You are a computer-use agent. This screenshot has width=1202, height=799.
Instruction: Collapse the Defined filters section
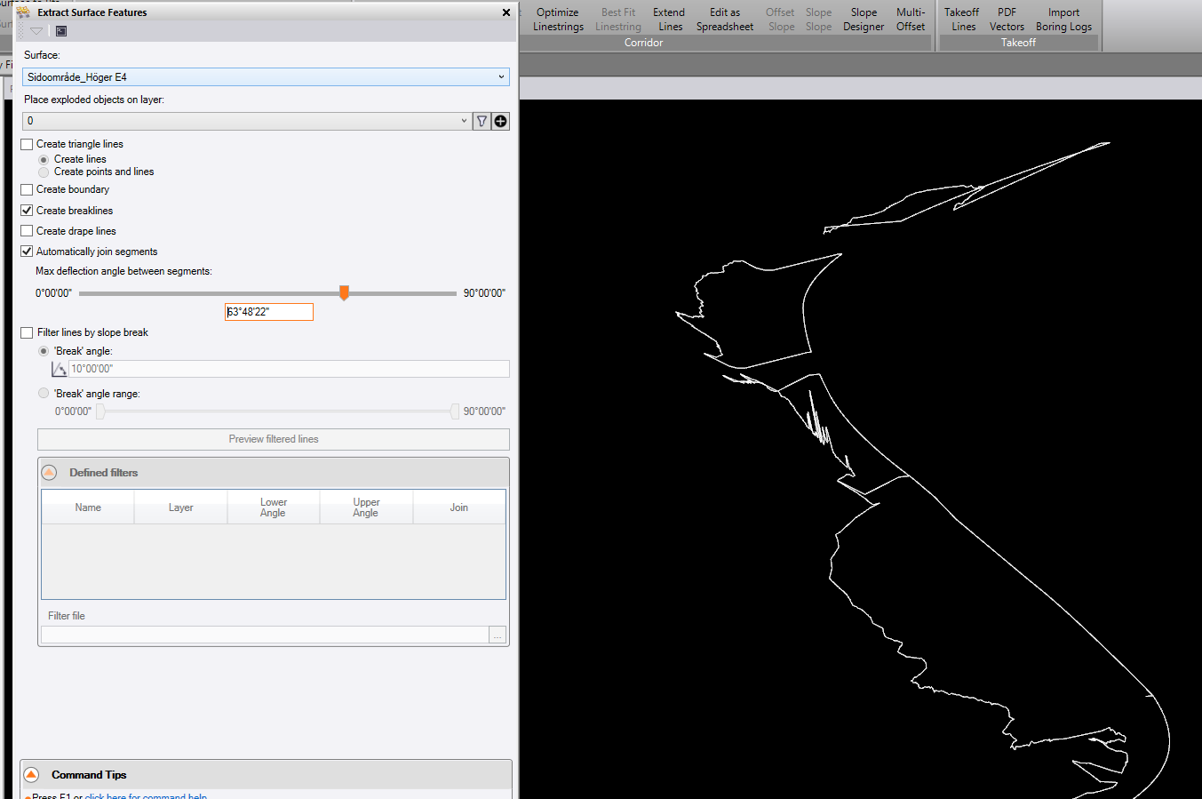tap(50, 473)
